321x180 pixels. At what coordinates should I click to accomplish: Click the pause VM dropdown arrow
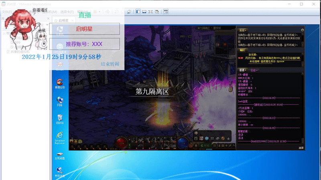[100, 12]
